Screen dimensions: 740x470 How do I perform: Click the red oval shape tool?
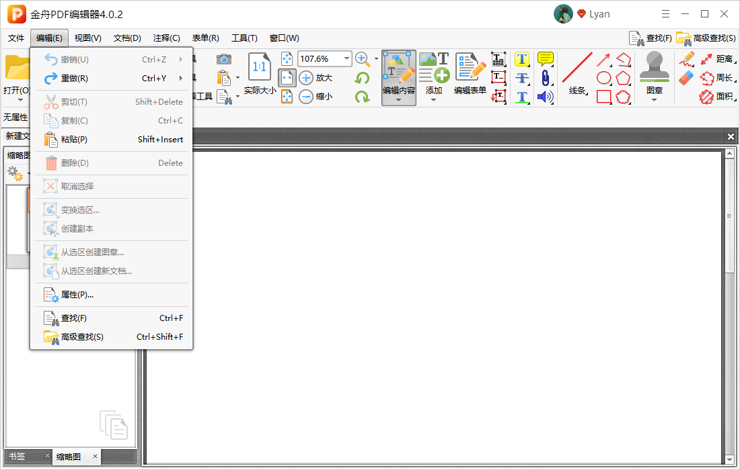[x=603, y=78]
